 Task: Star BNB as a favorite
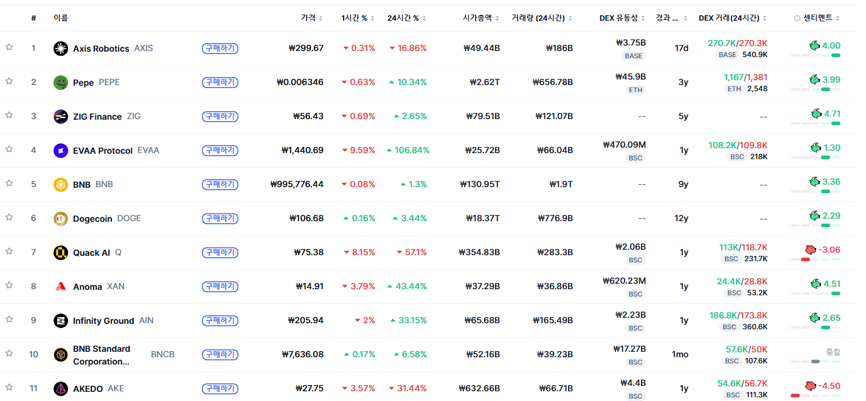tap(9, 183)
